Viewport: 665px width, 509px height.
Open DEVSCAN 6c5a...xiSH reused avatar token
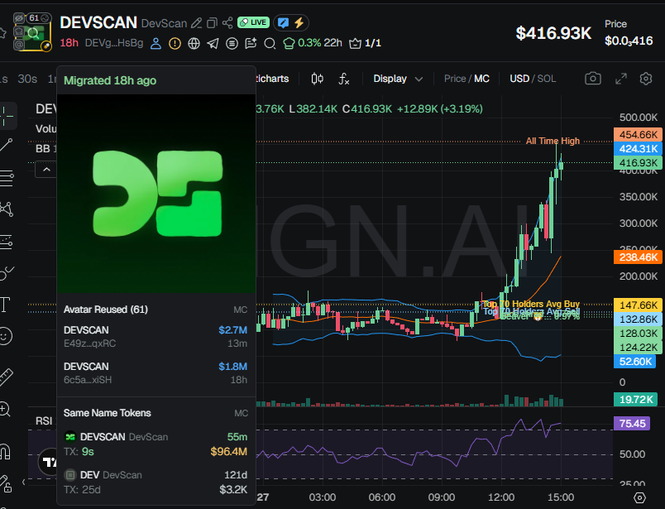tap(155, 373)
